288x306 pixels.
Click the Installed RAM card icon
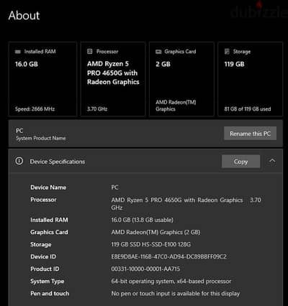[x=18, y=52]
